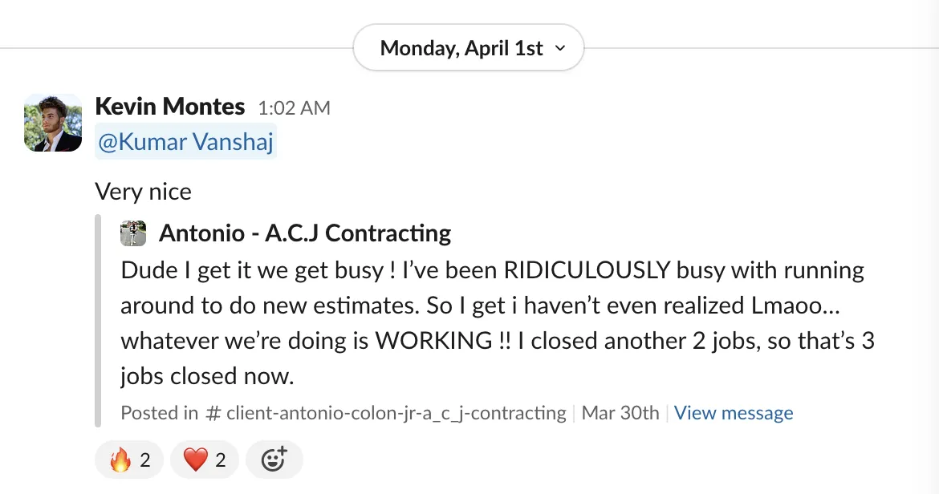
Task: Open the Monday, April 1st date menu
Action: (469, 48)
